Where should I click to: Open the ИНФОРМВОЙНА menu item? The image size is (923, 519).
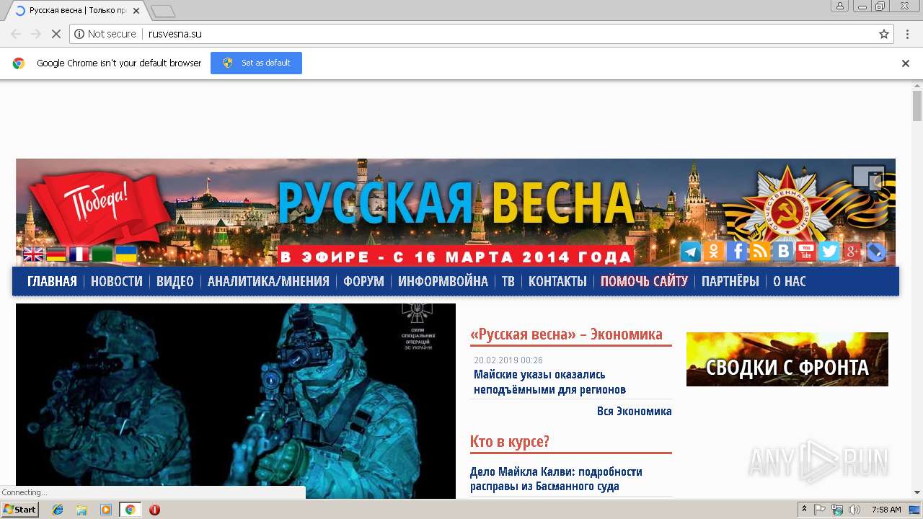coord(443,281)
